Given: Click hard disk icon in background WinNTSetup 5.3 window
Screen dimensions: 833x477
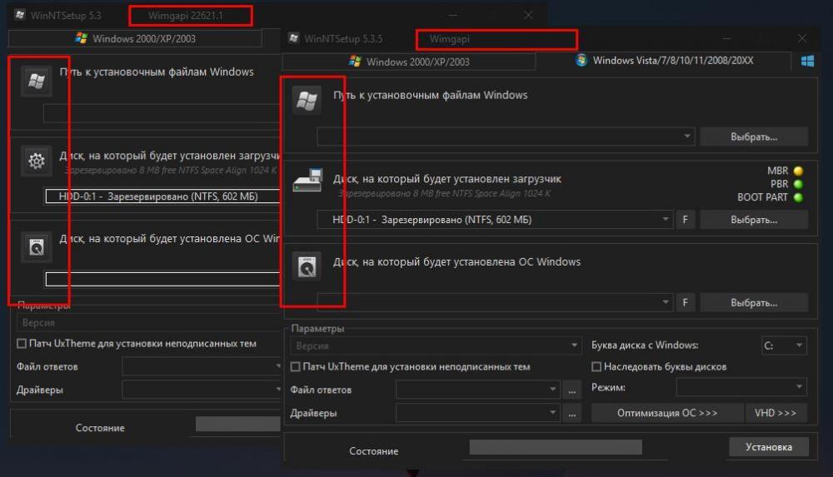Looking at the screenshot, I should [36, 246].
